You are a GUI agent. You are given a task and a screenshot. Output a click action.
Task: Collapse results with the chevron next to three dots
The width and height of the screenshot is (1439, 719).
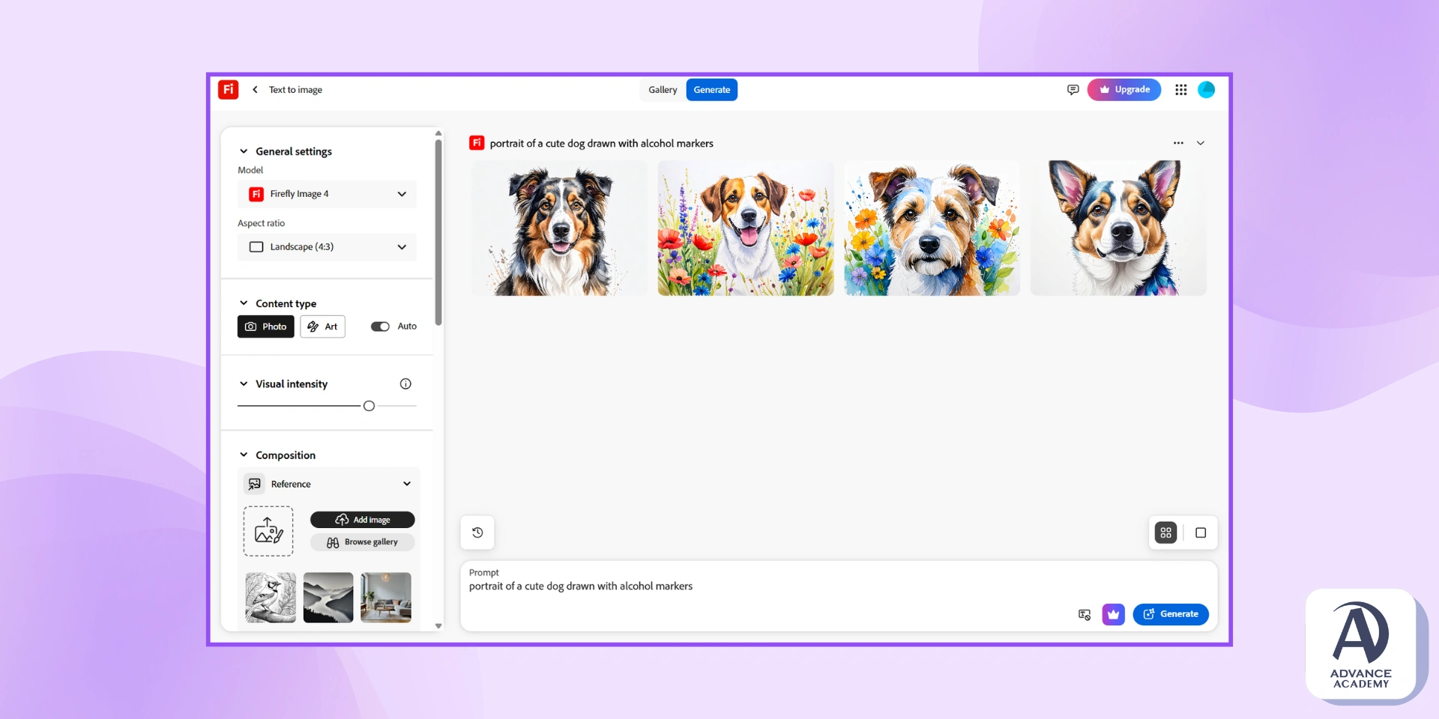[x=1201, y=143]
